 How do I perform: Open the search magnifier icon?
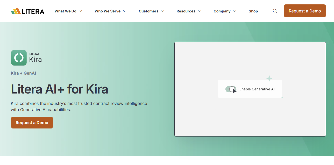click(x=275, y=11)
